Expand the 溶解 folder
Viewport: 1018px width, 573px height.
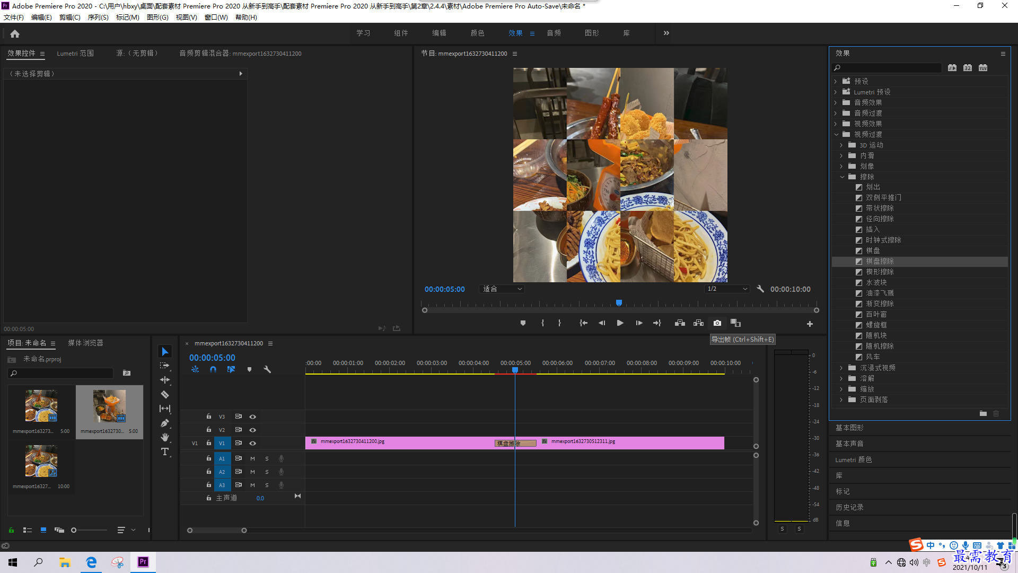click(841, 378)
